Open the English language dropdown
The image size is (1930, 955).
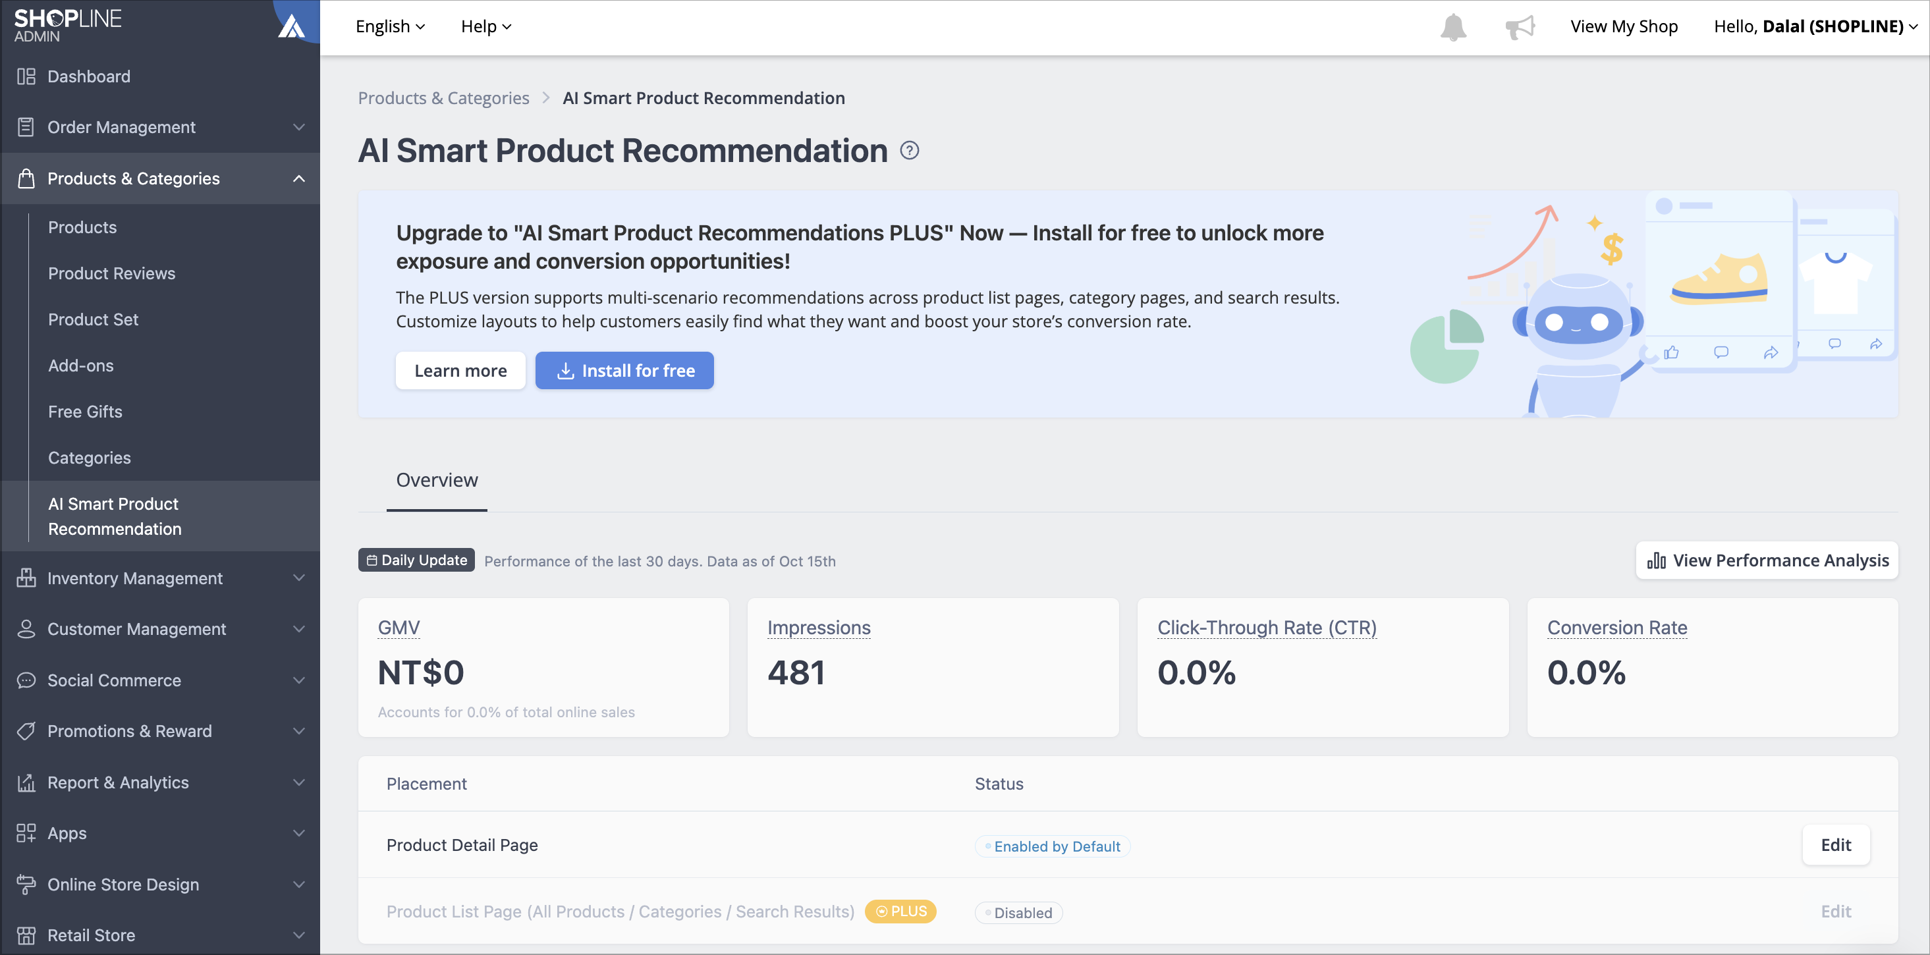391,27
